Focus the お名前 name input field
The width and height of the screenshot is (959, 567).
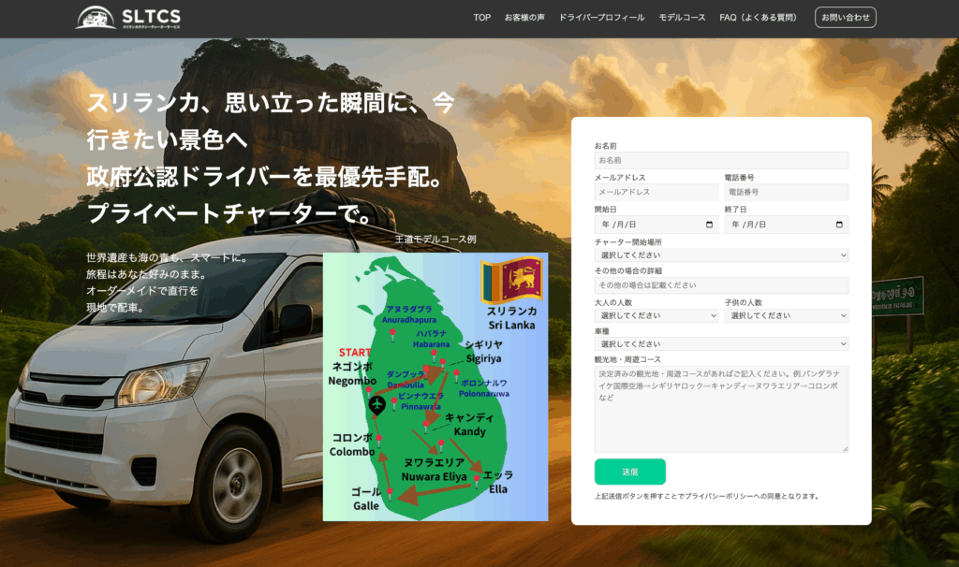[x=720, y=161]
